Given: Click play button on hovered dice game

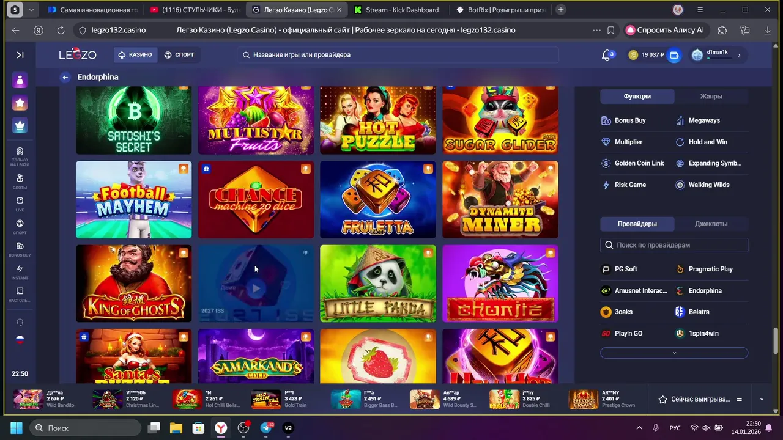Looking at the screenshot, I should 256,288.
